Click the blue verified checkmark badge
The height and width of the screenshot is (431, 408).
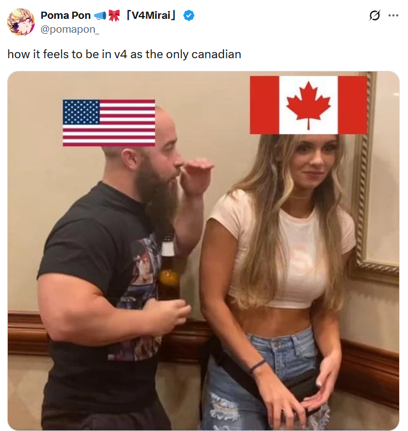[188, 16]
